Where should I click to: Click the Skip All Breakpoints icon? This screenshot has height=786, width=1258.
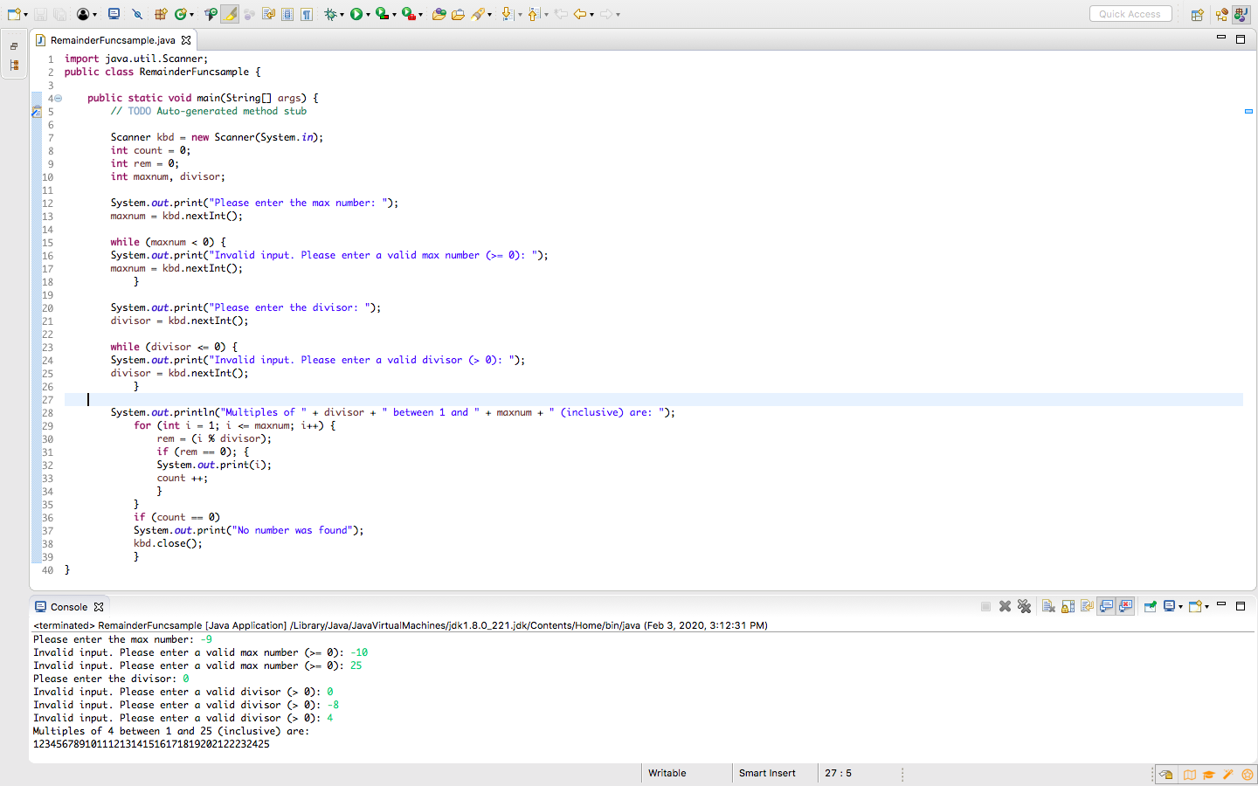click(137, 14)
